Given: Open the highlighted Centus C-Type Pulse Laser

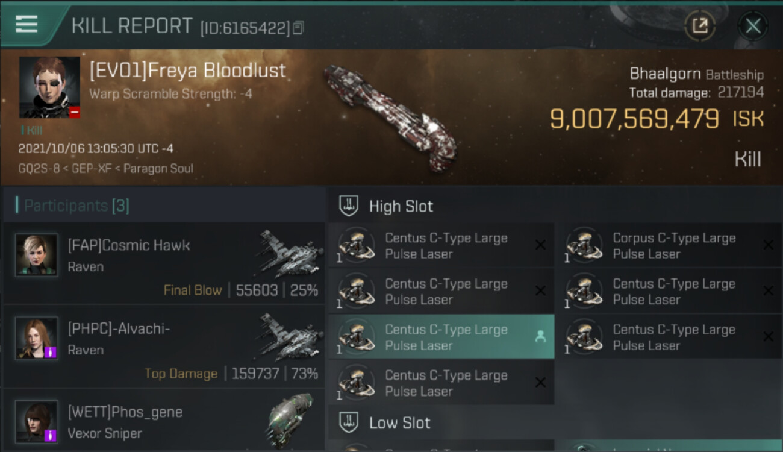Looking at the screenshot, I should (441, 337).
